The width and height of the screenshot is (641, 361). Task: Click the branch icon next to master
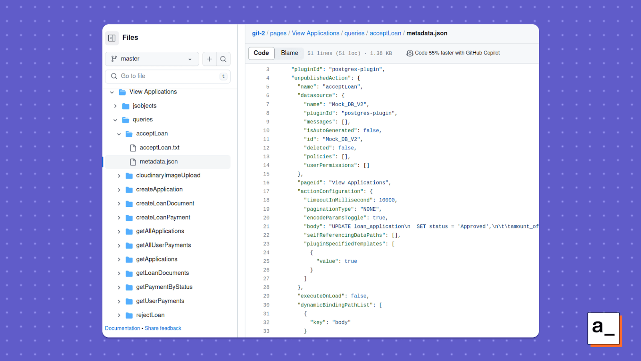(113, 59)
